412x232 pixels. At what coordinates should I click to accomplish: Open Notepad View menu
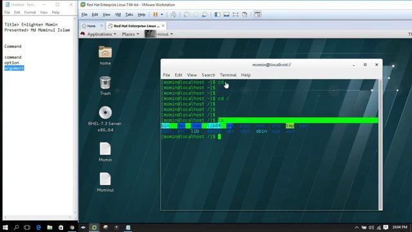point(44,12)
